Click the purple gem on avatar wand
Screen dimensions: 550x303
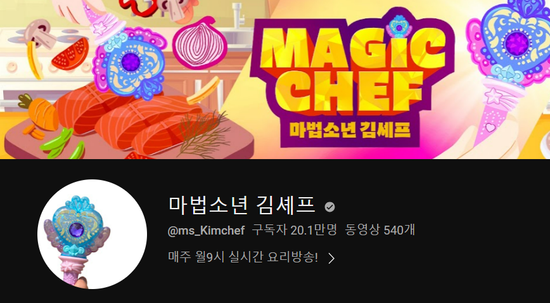(x=76, y=229)
